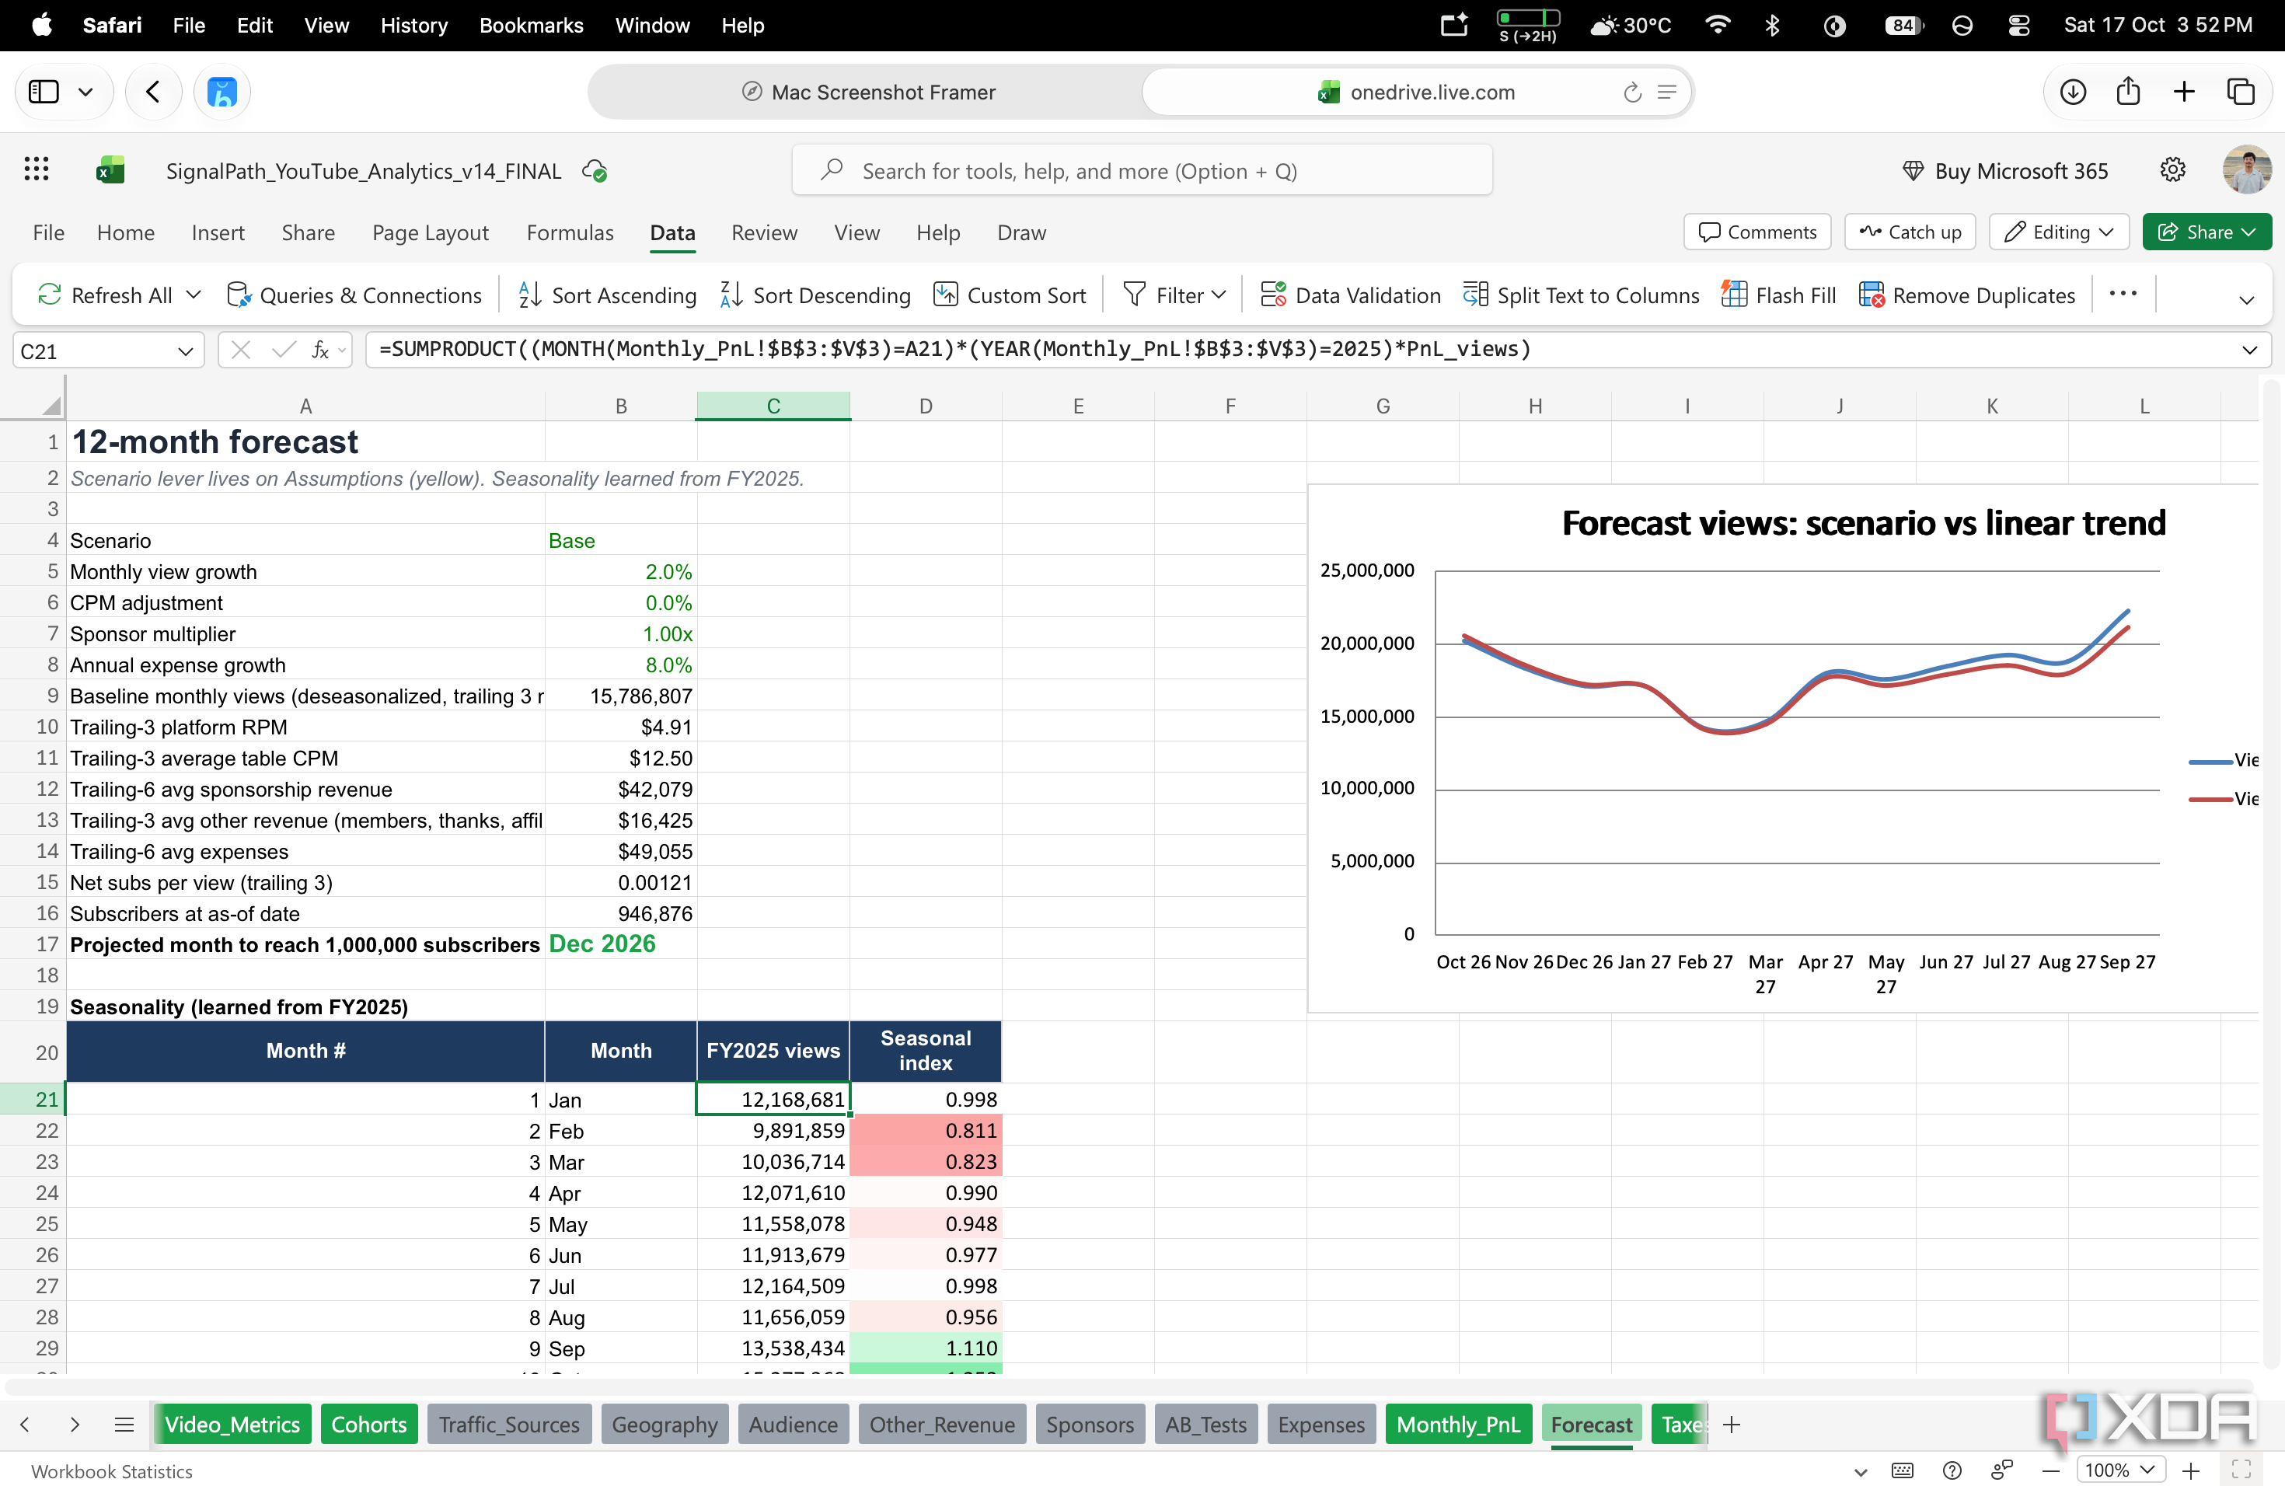The width and height of the screenshot is (2285, 1486).
Task: Open Safari downloads icon
Action: click(x=2073, y=92)
